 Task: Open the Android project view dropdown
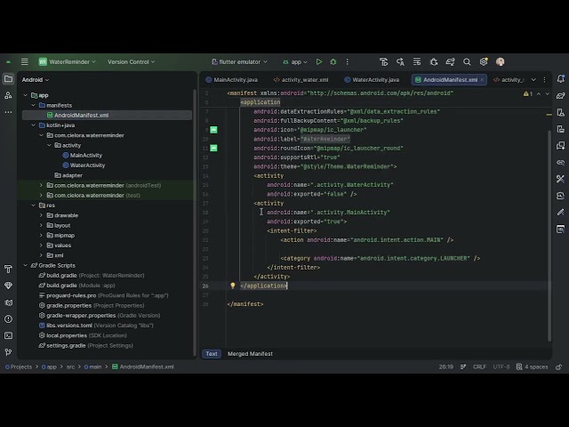[x=36, y=79]
